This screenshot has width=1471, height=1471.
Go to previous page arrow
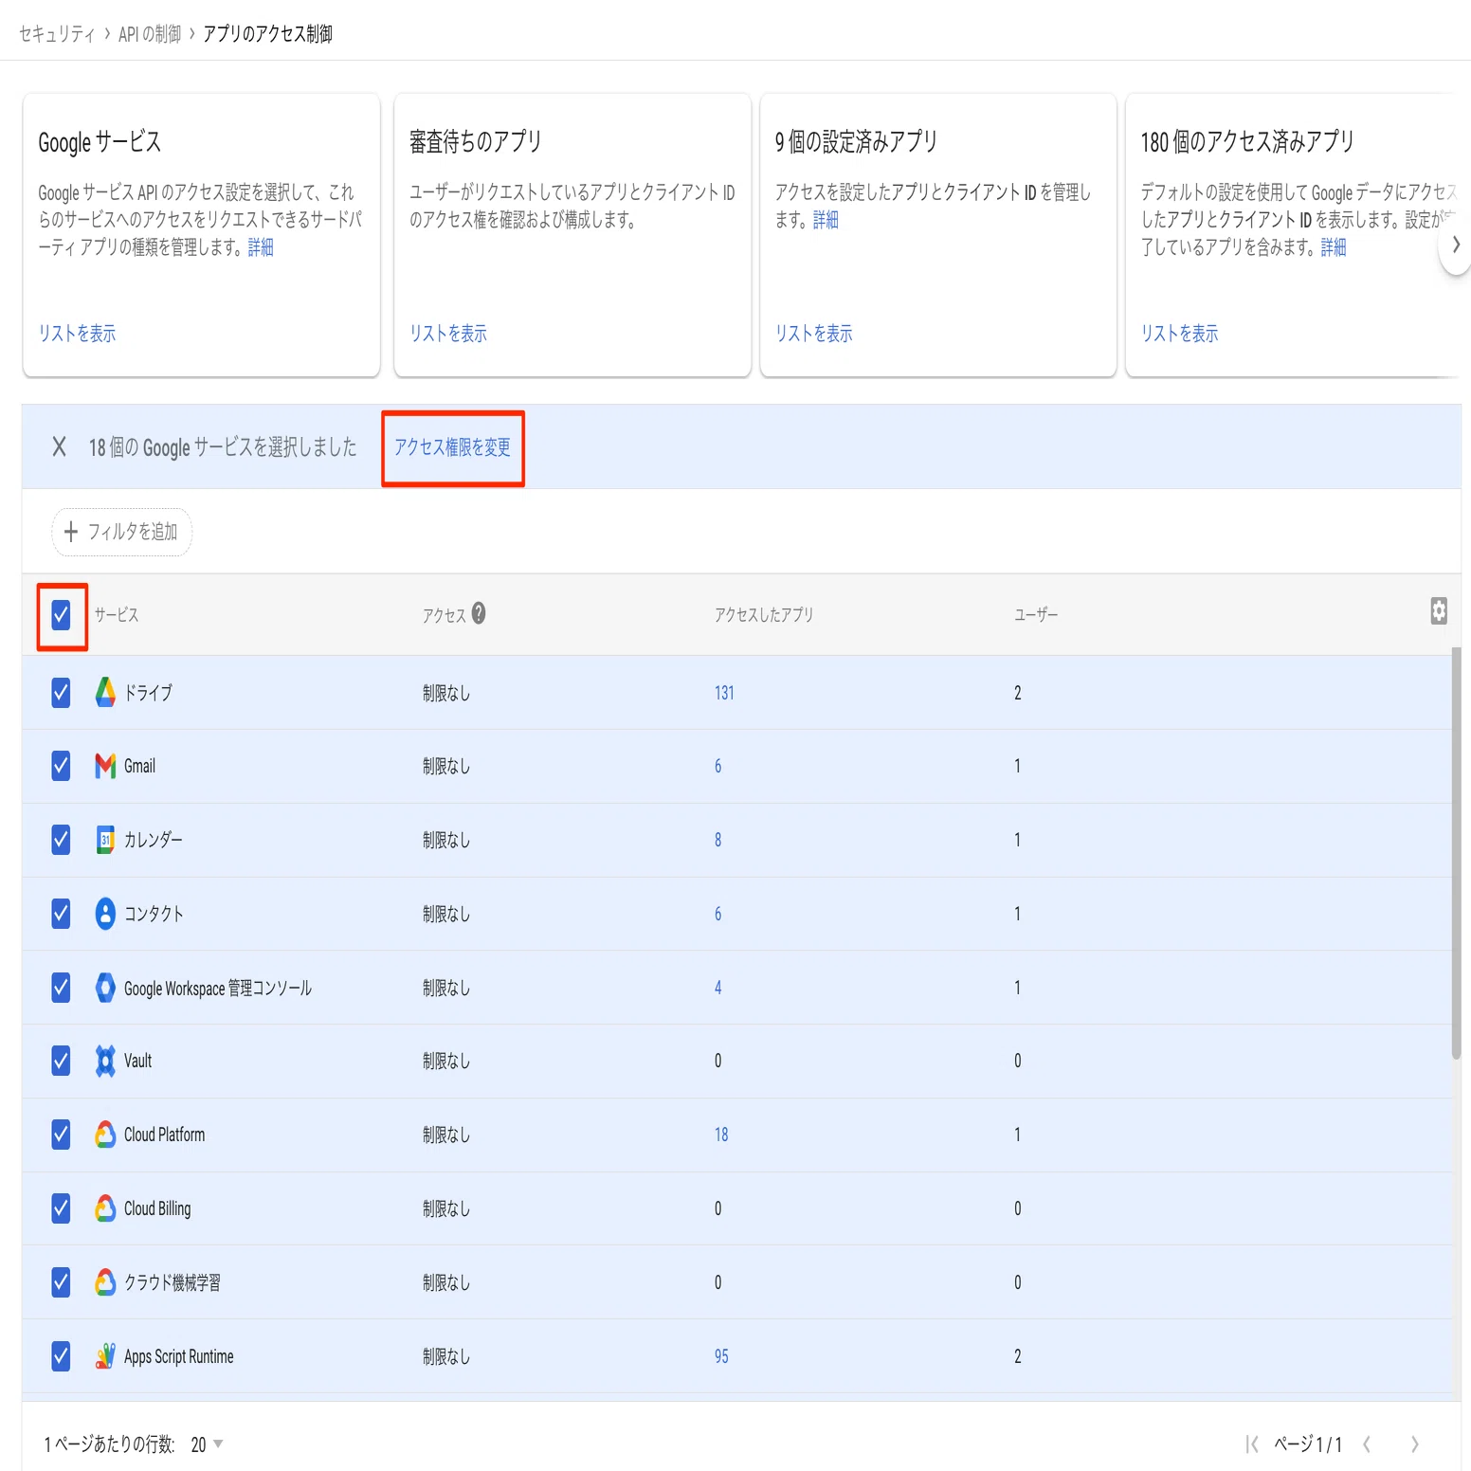(x=1366, y=1444)
